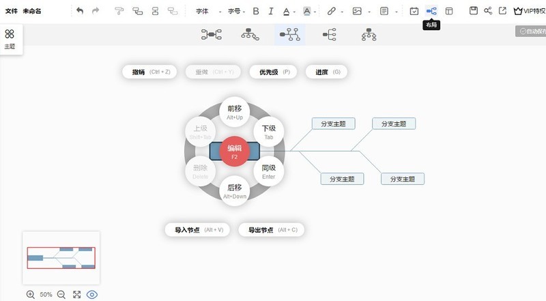
Task: Insert a sibling topic from the toolbar
Action: [x=156, y=11]
